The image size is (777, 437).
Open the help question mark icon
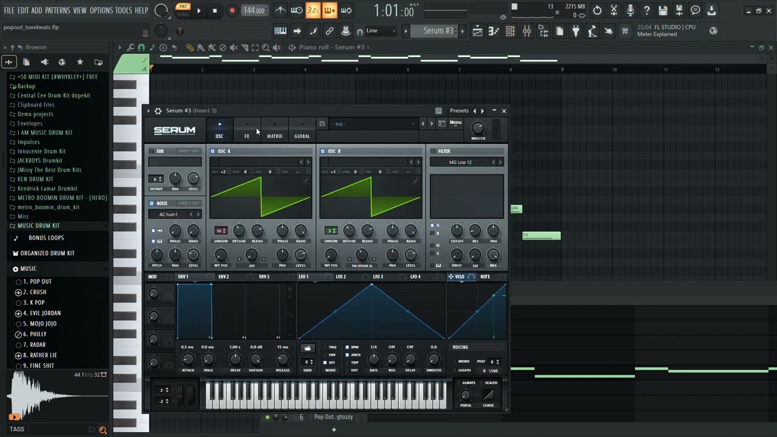click(646, 10)
